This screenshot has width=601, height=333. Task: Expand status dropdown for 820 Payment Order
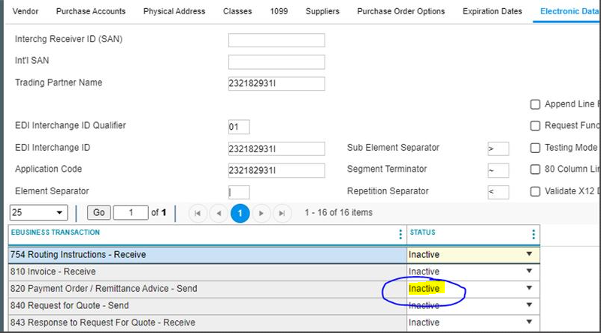click(529, 289)
